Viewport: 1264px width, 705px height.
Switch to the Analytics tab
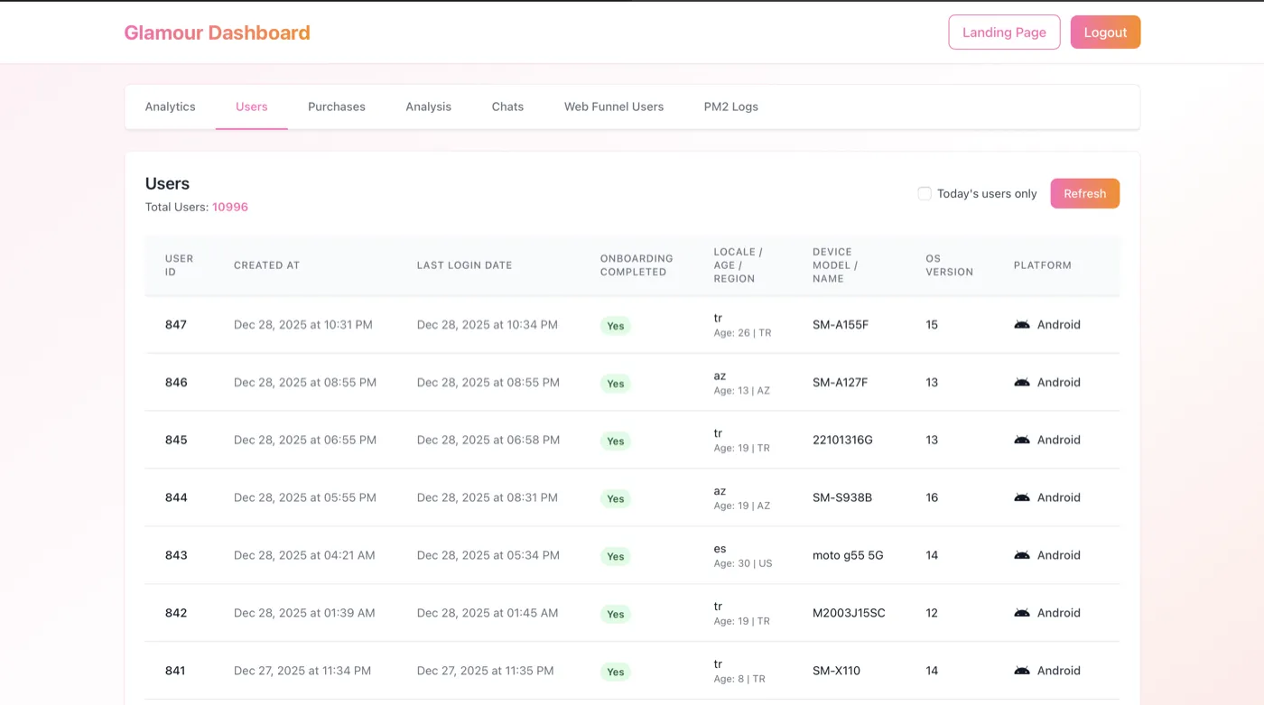coord(171,107)
